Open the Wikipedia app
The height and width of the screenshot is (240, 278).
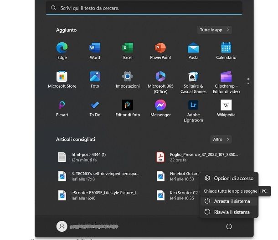[x=226, y=108]
